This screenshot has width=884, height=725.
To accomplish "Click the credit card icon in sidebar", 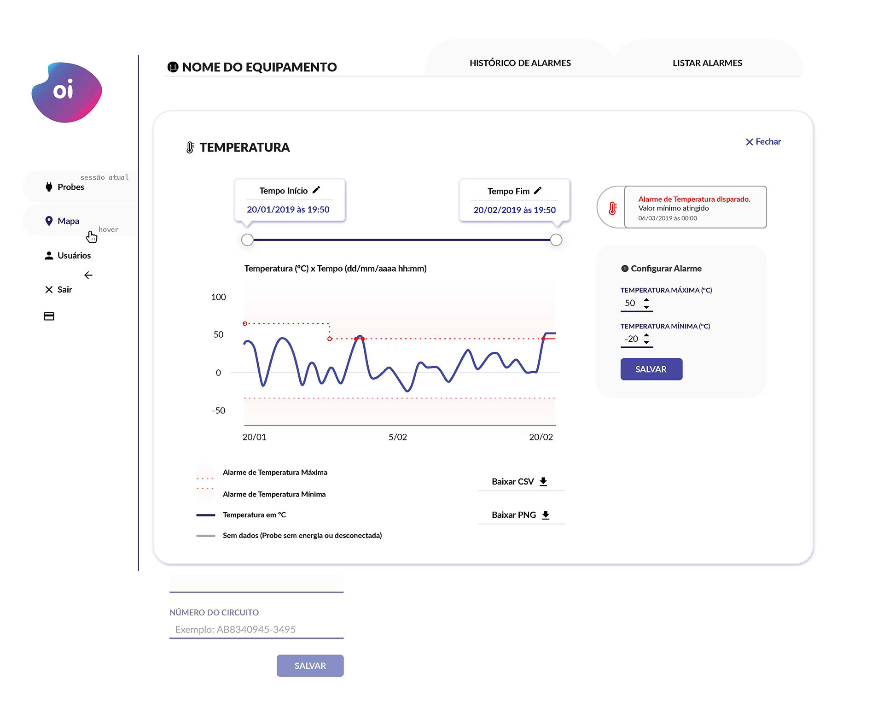I will point(49,316).
